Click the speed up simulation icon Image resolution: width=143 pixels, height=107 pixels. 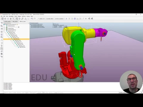(80, 19)
